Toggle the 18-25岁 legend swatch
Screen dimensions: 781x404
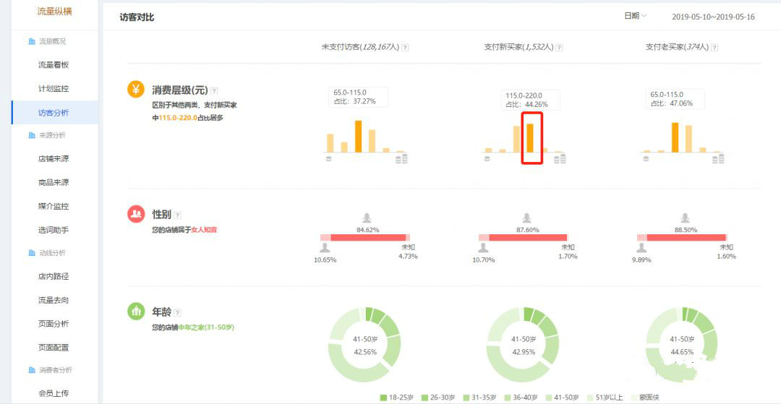point(383,397)
